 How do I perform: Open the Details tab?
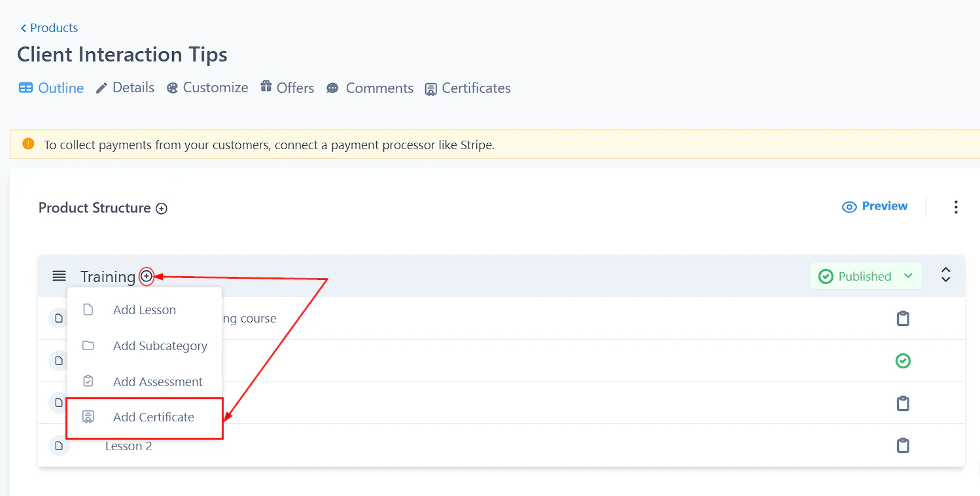pyautogui.click(x=125, y=88)
